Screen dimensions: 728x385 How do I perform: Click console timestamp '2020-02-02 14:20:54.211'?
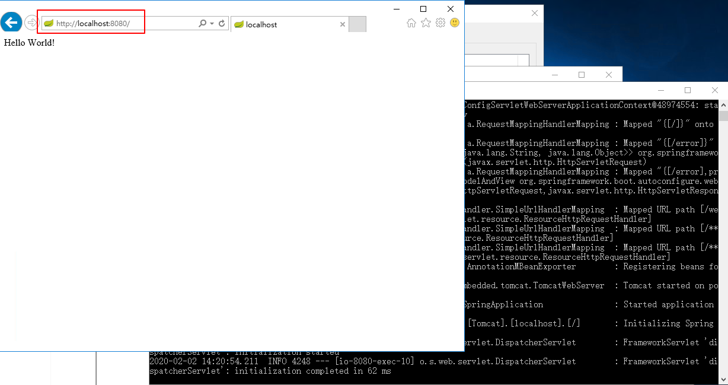(x=203, y=361)
